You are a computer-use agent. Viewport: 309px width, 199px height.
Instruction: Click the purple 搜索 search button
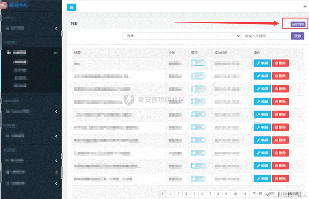(297, 36)
